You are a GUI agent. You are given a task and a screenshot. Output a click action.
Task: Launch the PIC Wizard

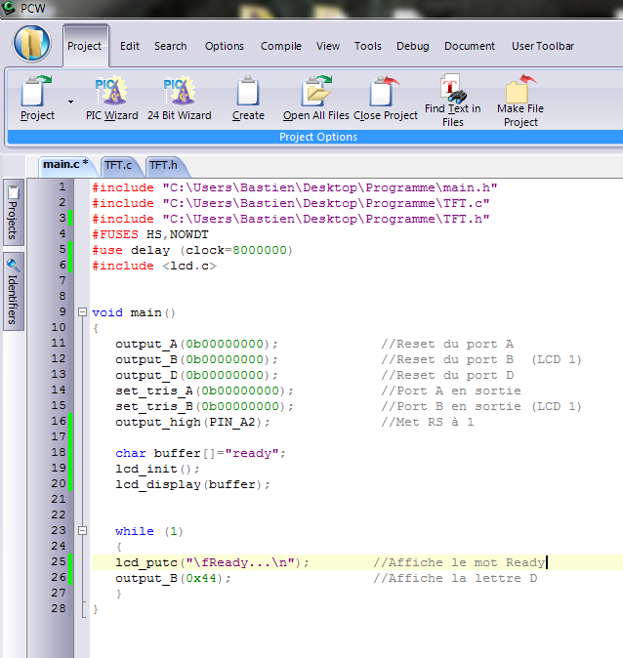[111, 98]
